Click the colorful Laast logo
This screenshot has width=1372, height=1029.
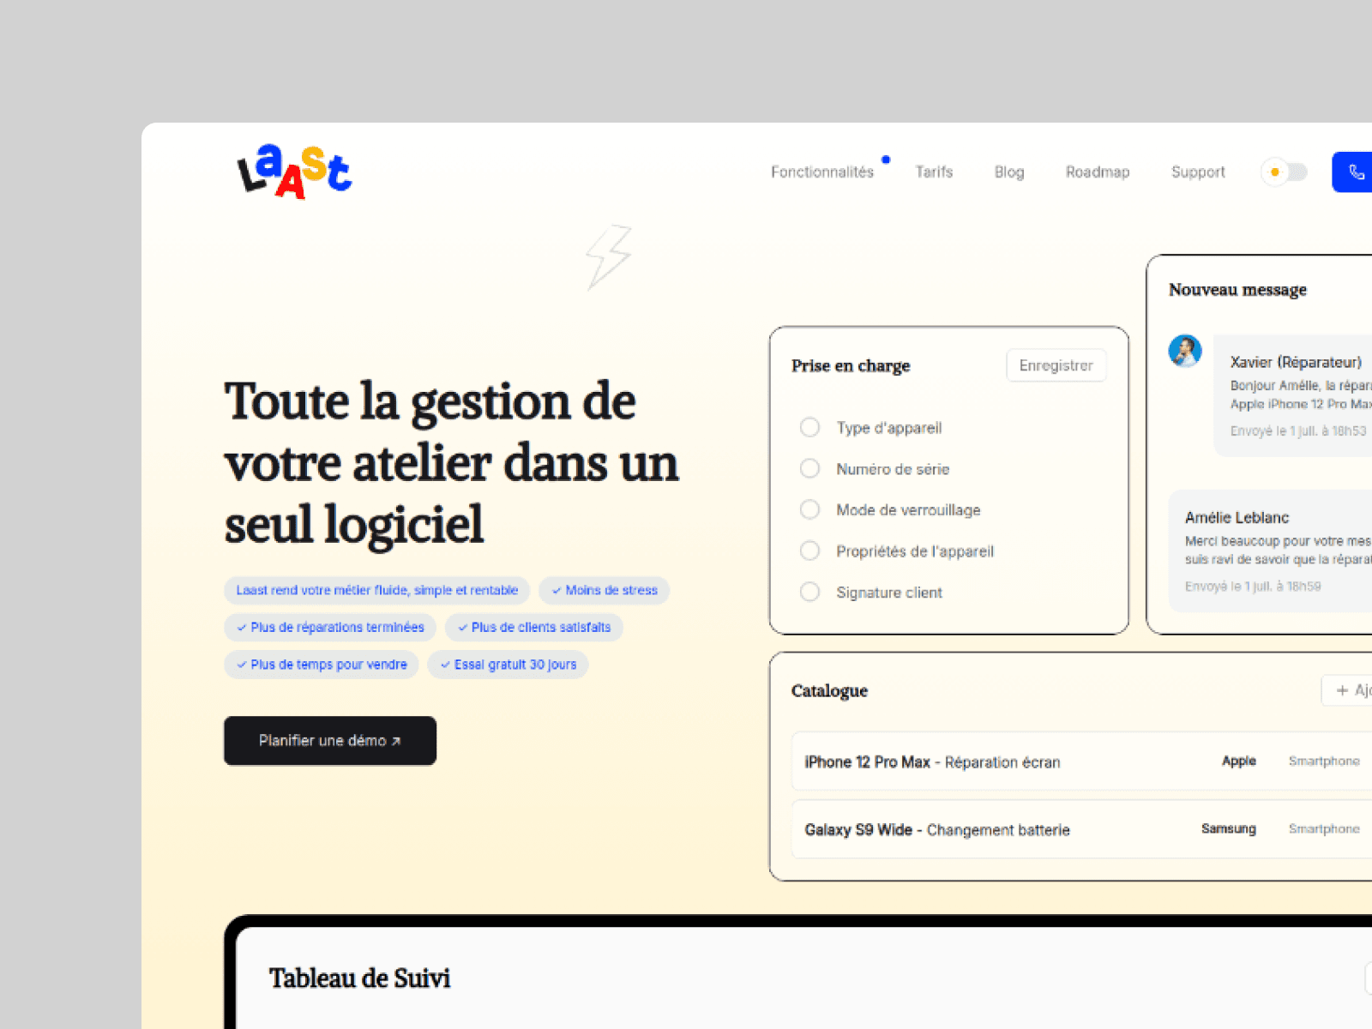pos(292,171)
